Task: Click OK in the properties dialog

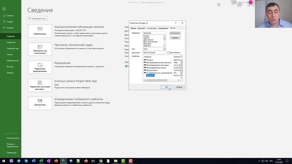Action: pos(166,87)
